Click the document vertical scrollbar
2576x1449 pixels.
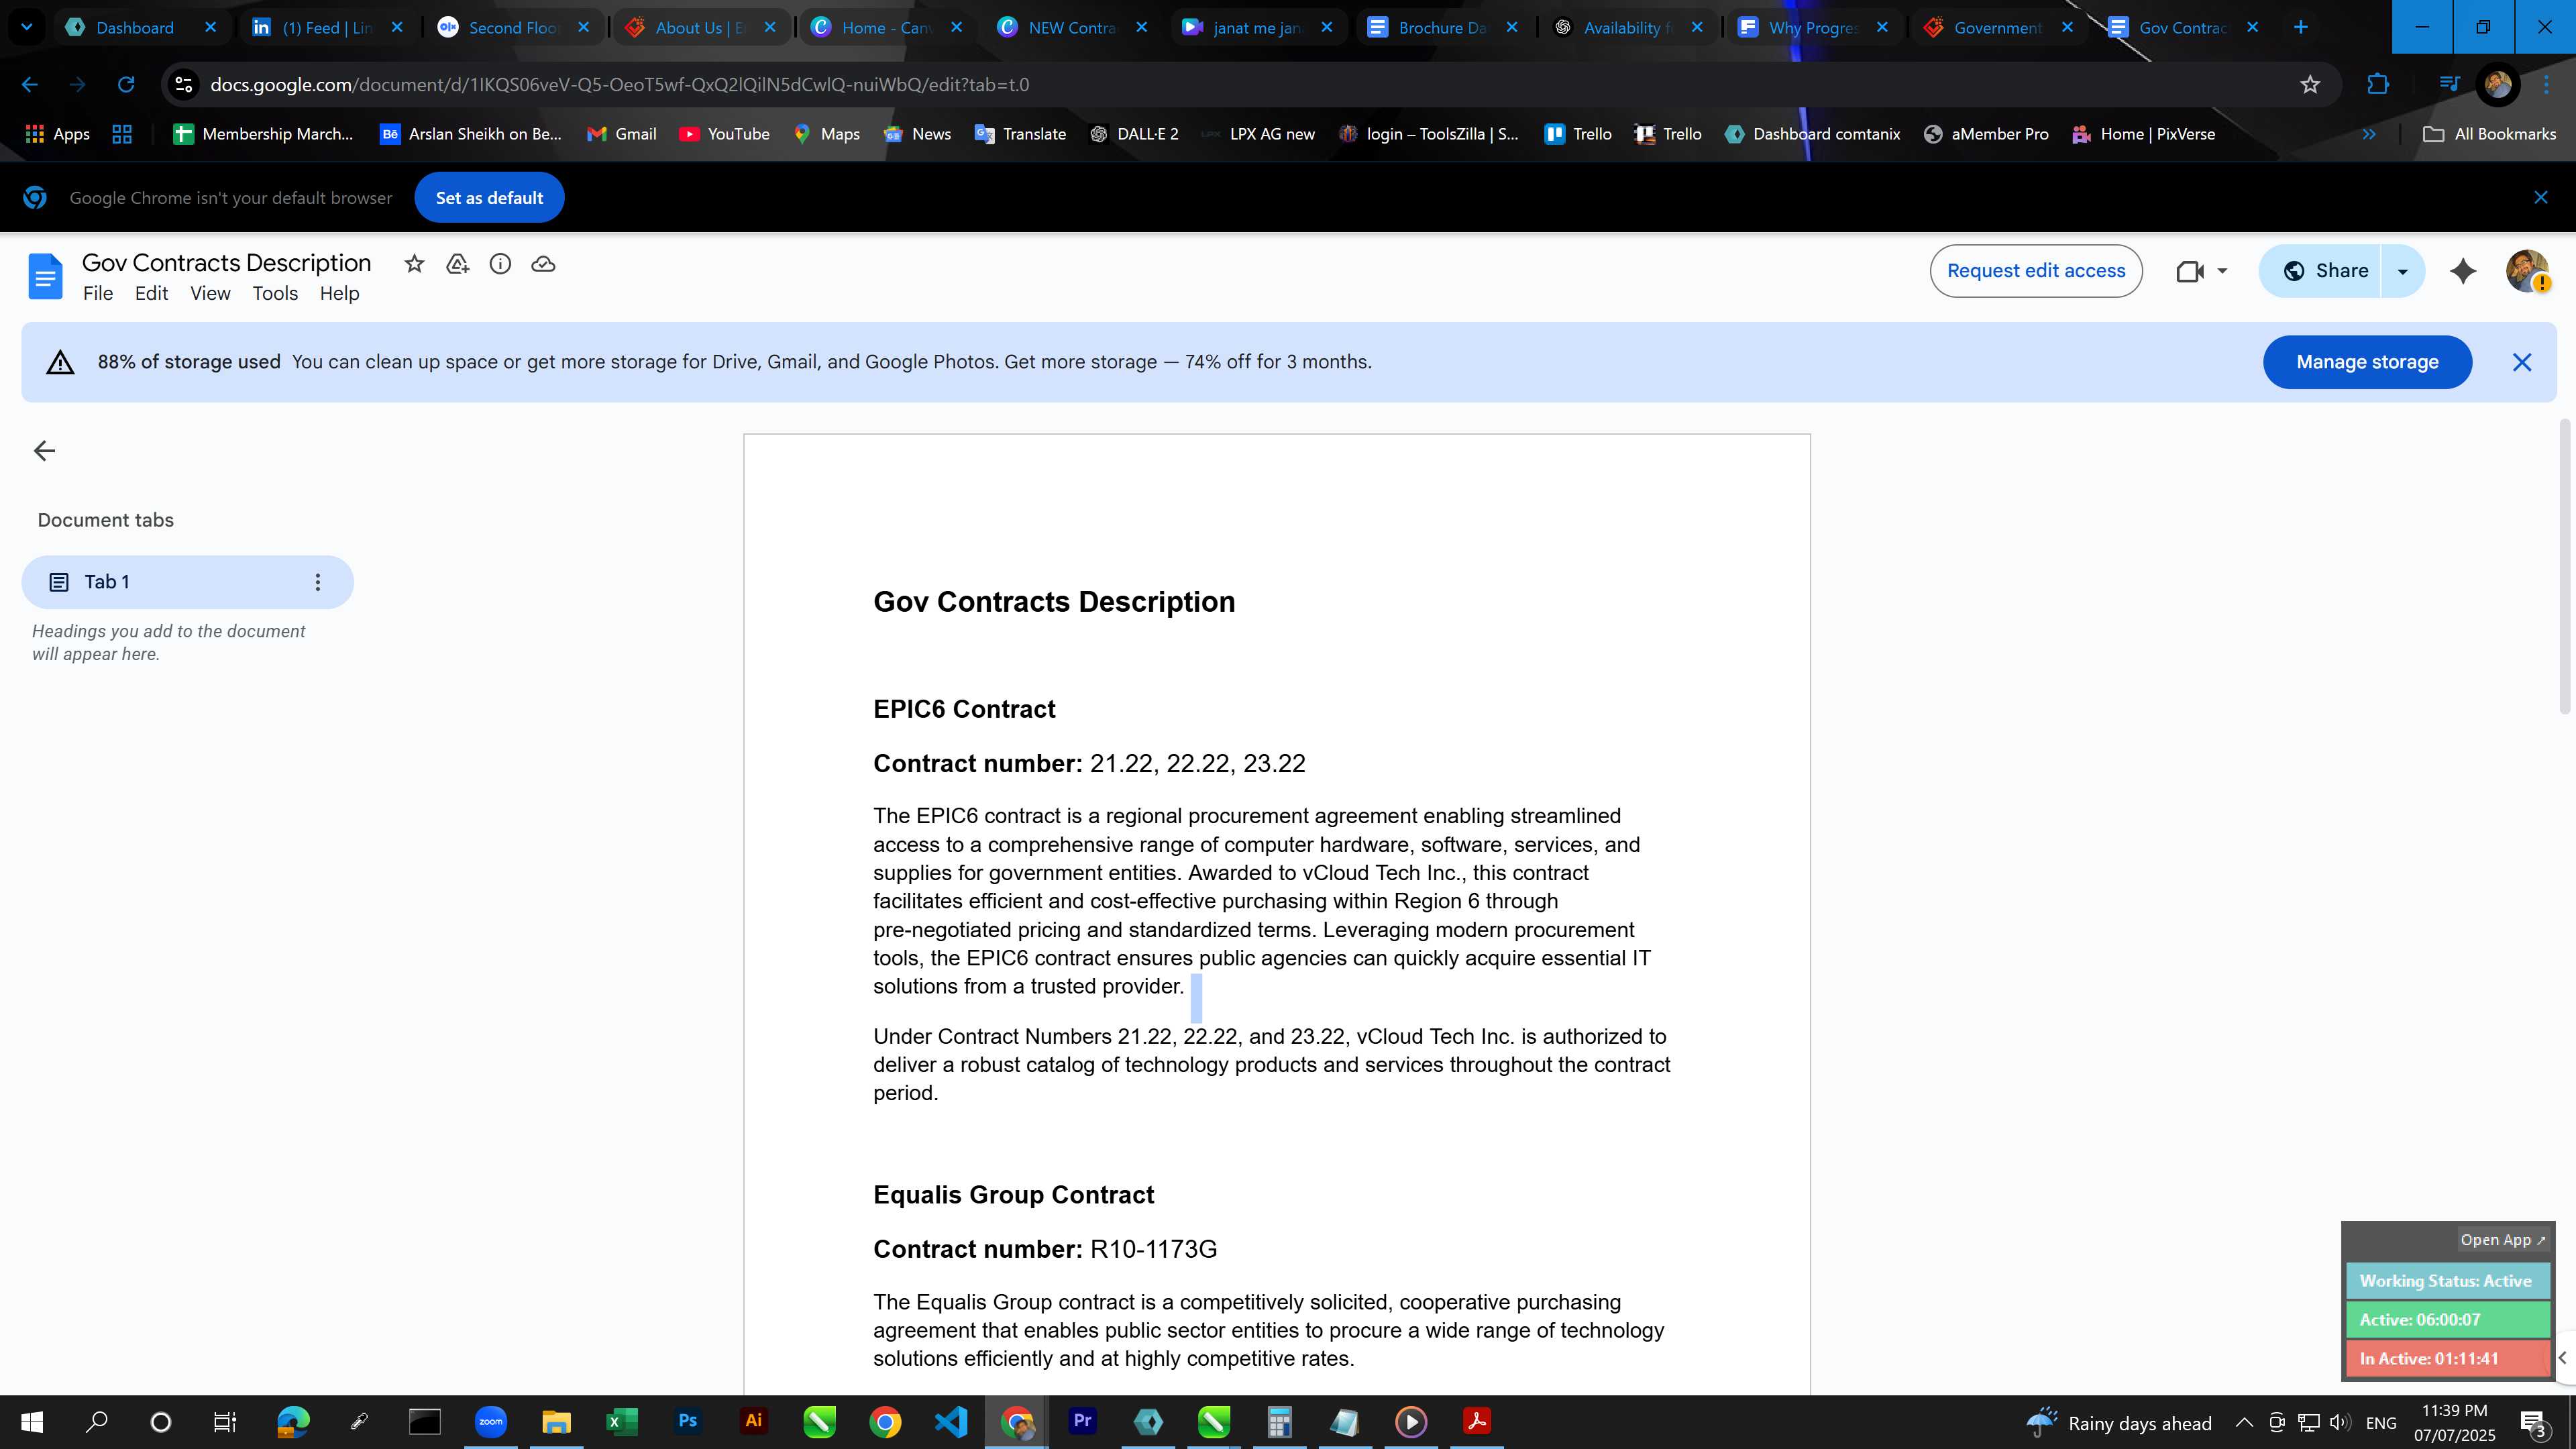pyautogui.click(x=2564, y=566)
